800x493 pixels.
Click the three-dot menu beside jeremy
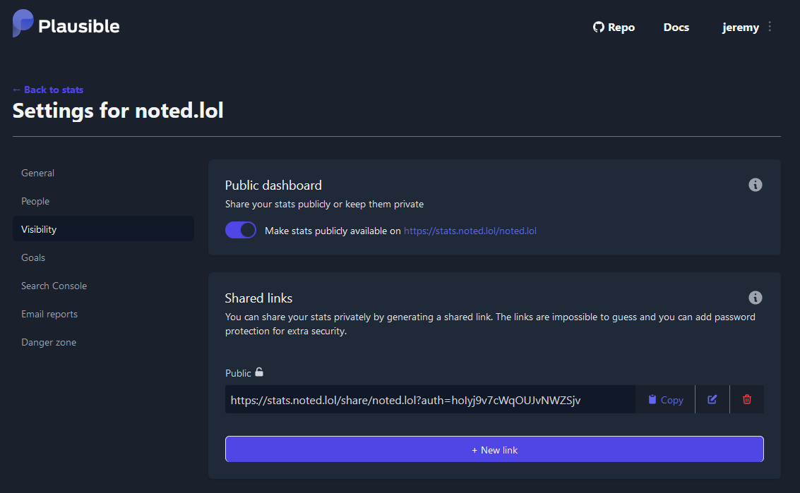(770, 27)
